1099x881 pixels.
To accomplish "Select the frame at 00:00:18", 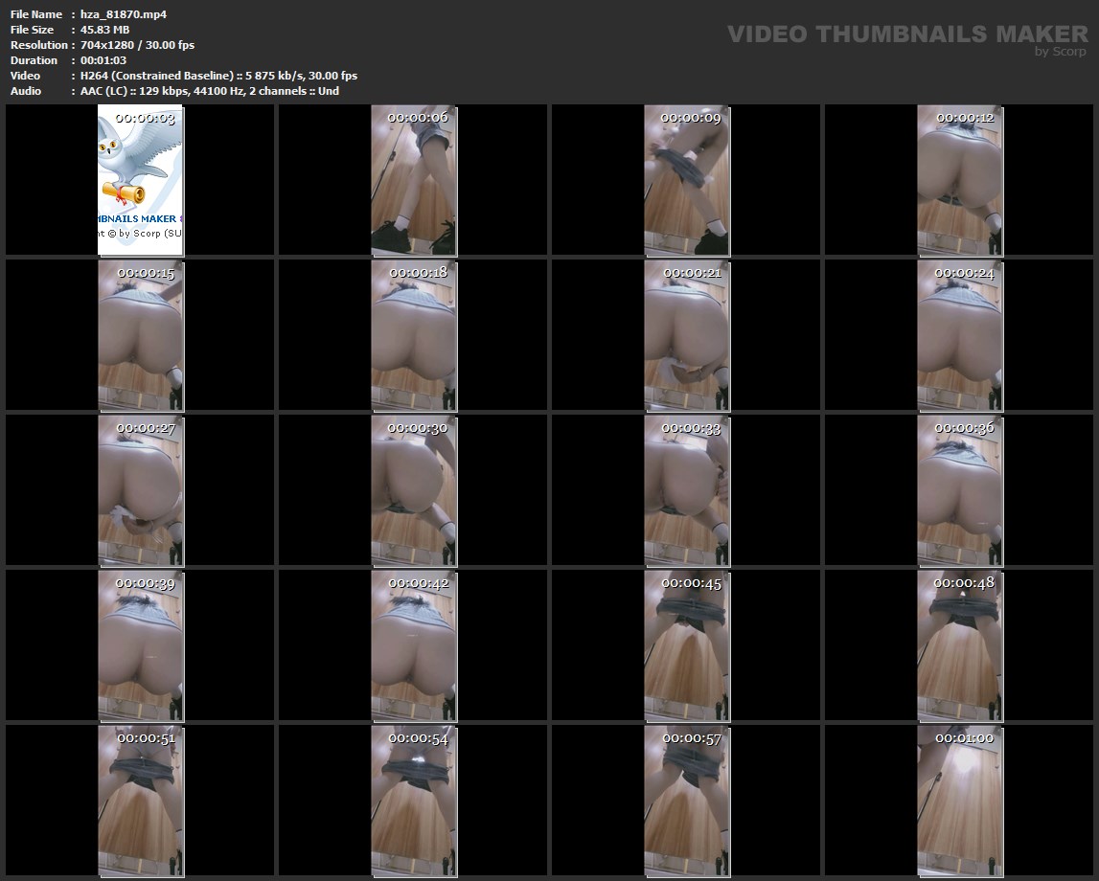I will (x=414, y=335).
